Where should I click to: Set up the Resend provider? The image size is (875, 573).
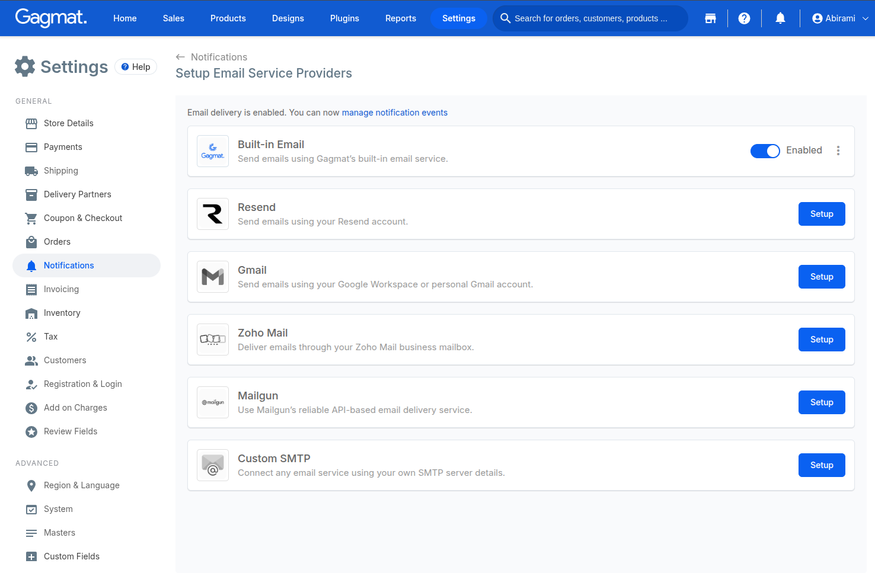click(822, 214)
